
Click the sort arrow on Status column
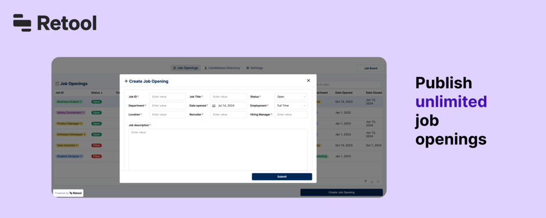102,93
